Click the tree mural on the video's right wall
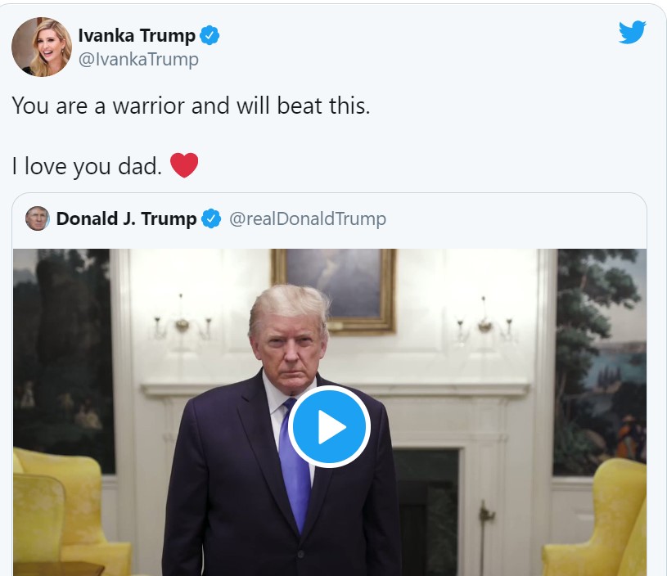This screenshot has width=667, height=576. click(x=600, y=362)
